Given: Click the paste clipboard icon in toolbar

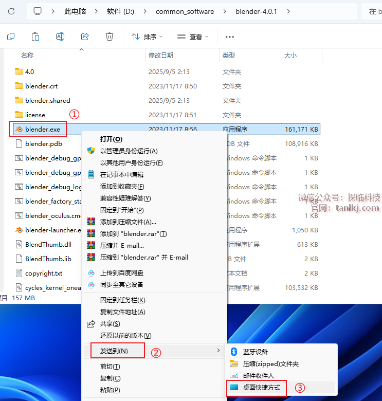Looking at the screenshot, I should click(x=35, y=37).
